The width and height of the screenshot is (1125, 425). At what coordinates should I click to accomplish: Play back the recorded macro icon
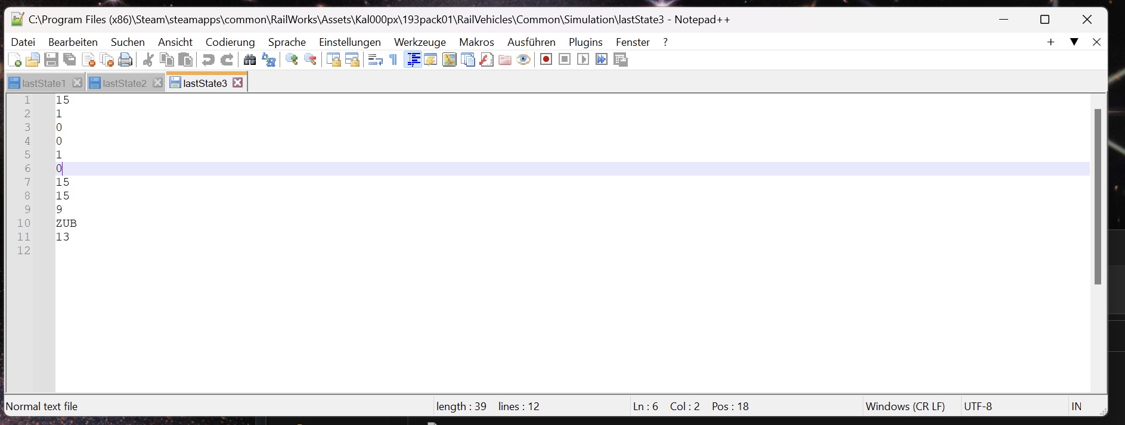(583, 60)
